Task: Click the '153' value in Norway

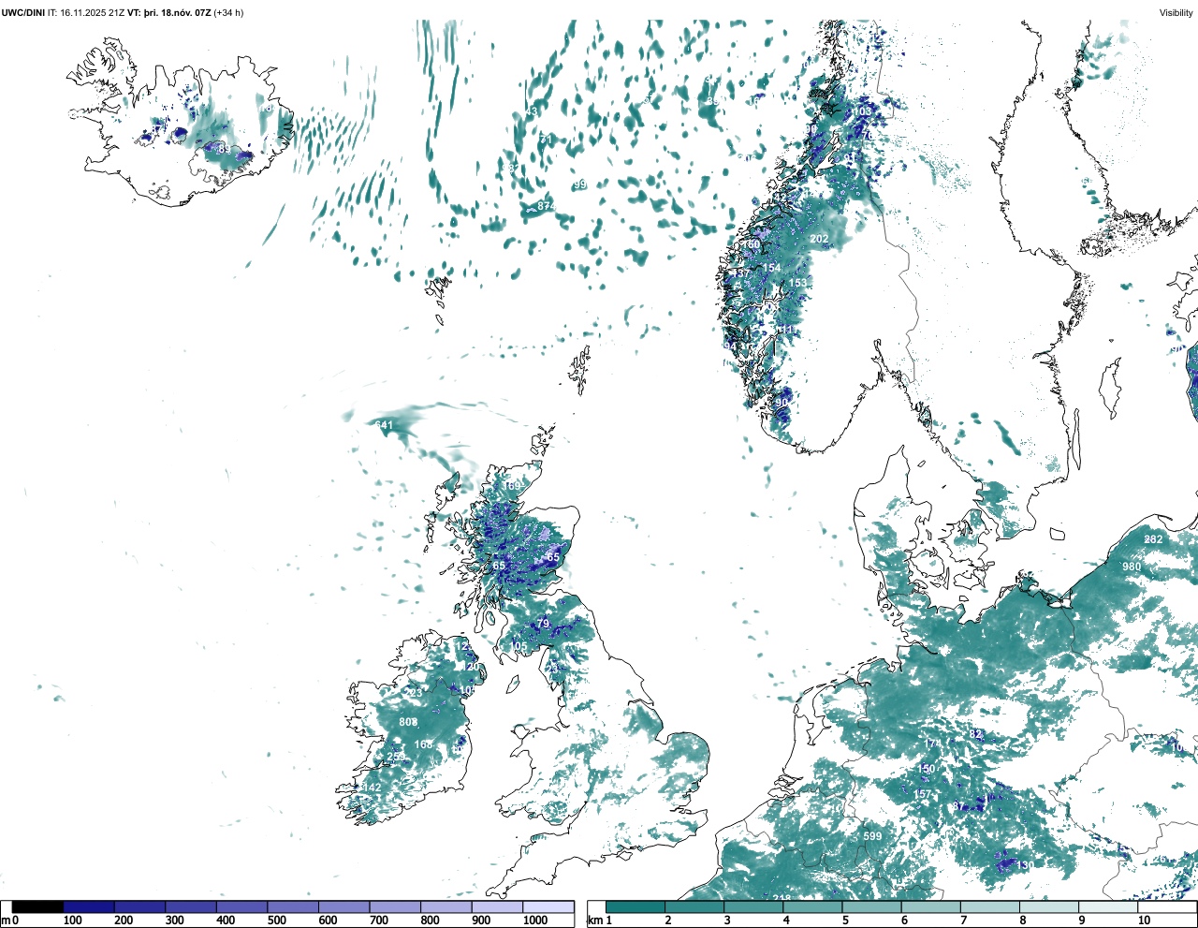Action: [x=797, y=283]
